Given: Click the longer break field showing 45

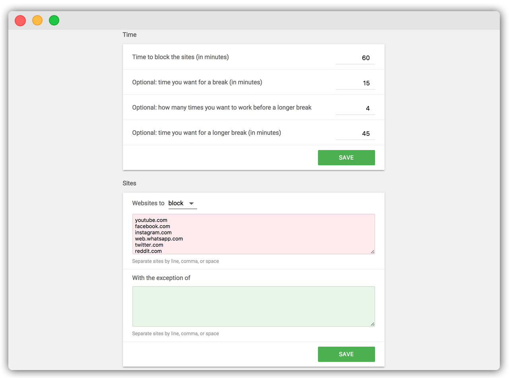Looking at the screenshot, I should click(x=355, y=134).
